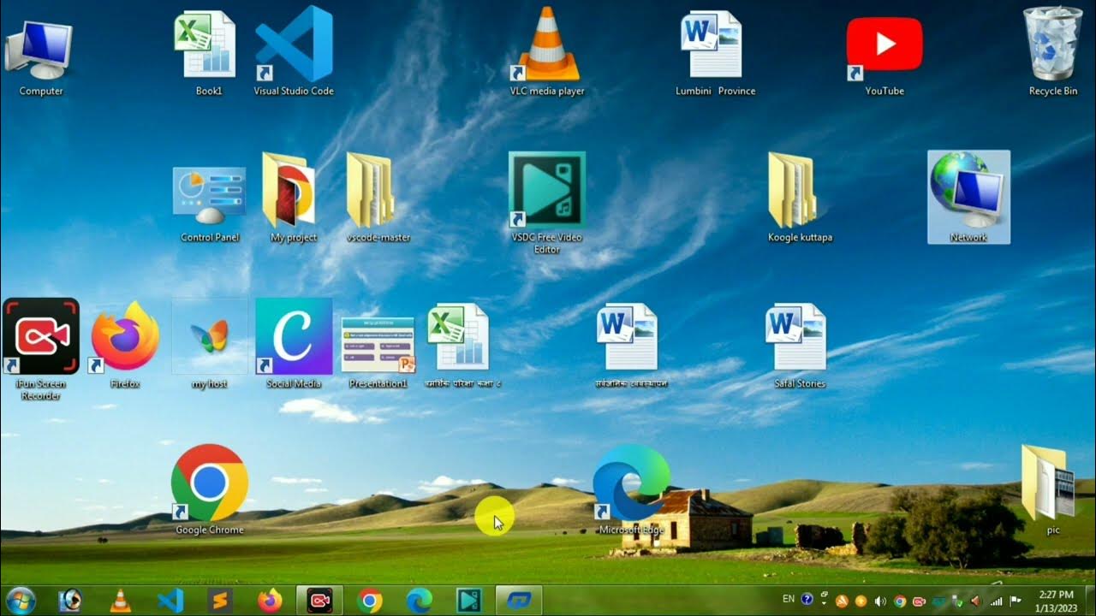The image size is (1096, 616).
Task: Launch the Visual Studio Code desktop shortcut
Action: (x=294, y=53)
